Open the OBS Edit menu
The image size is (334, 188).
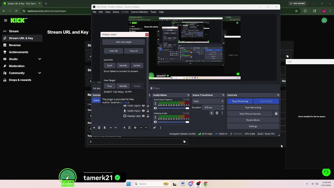101,12
